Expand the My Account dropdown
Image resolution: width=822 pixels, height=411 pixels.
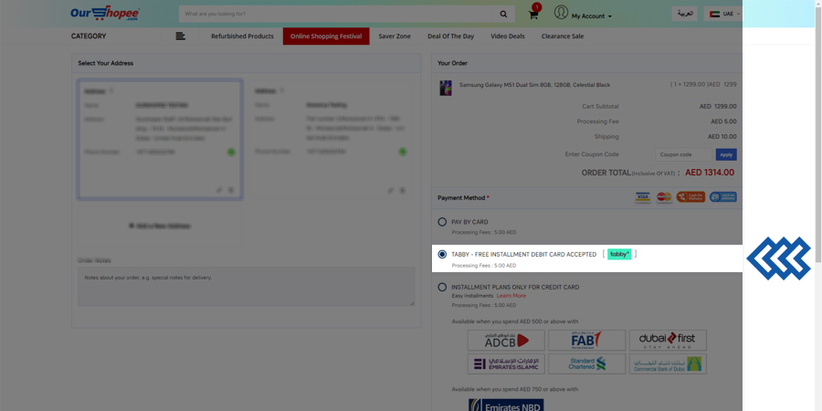[591, 16]
